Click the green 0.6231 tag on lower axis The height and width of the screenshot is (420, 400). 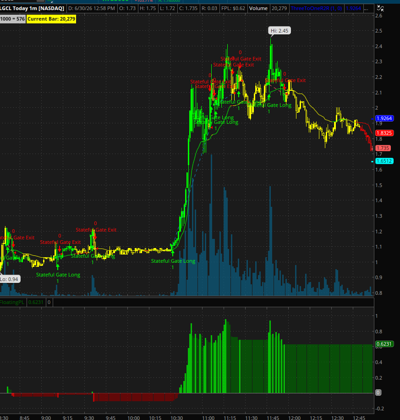(x=384, y=344)
